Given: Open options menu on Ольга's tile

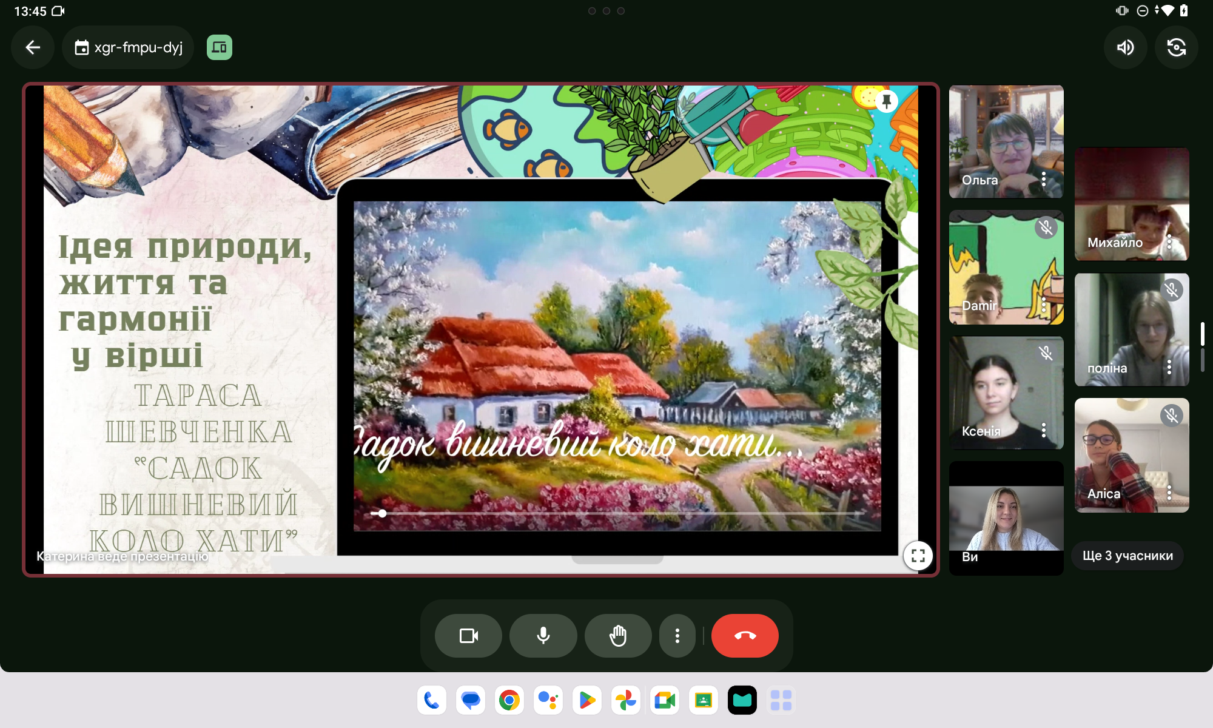Looking at the screenshot, I should (x=1043, y=179).
